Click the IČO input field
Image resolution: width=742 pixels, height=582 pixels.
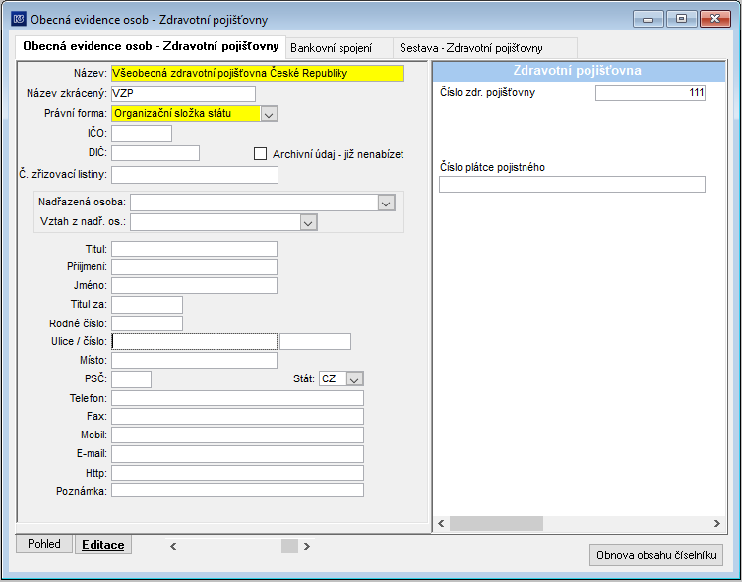(x=142, y=134)
